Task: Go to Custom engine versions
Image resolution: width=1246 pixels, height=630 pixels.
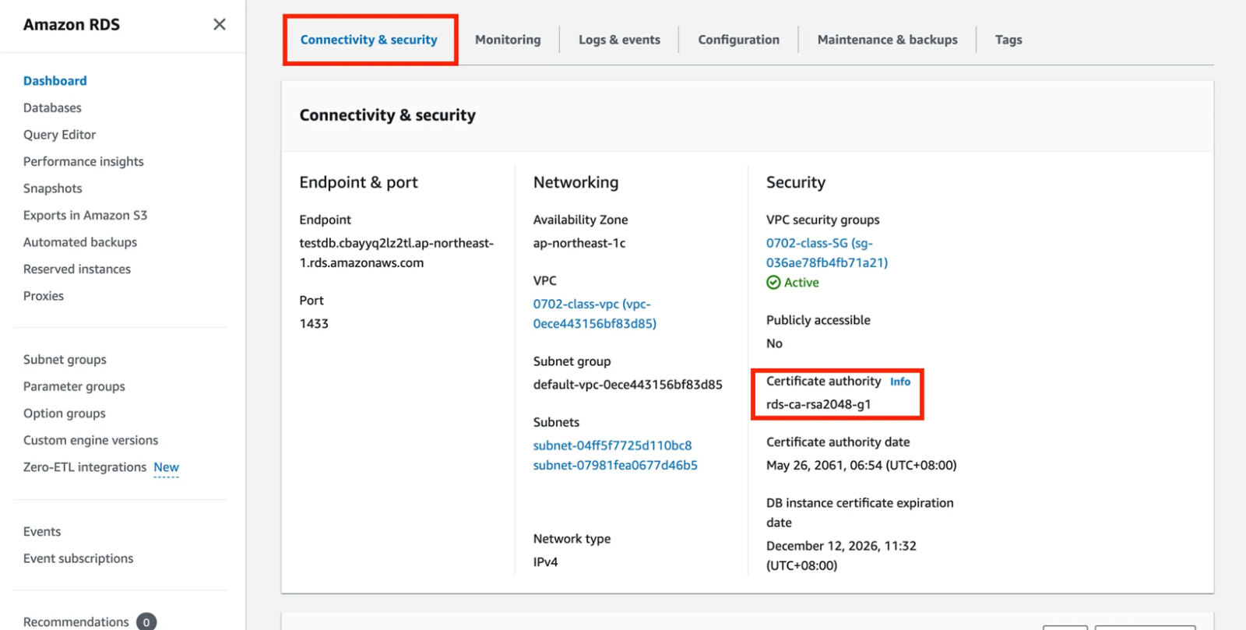Action: (x=90, y=440)
